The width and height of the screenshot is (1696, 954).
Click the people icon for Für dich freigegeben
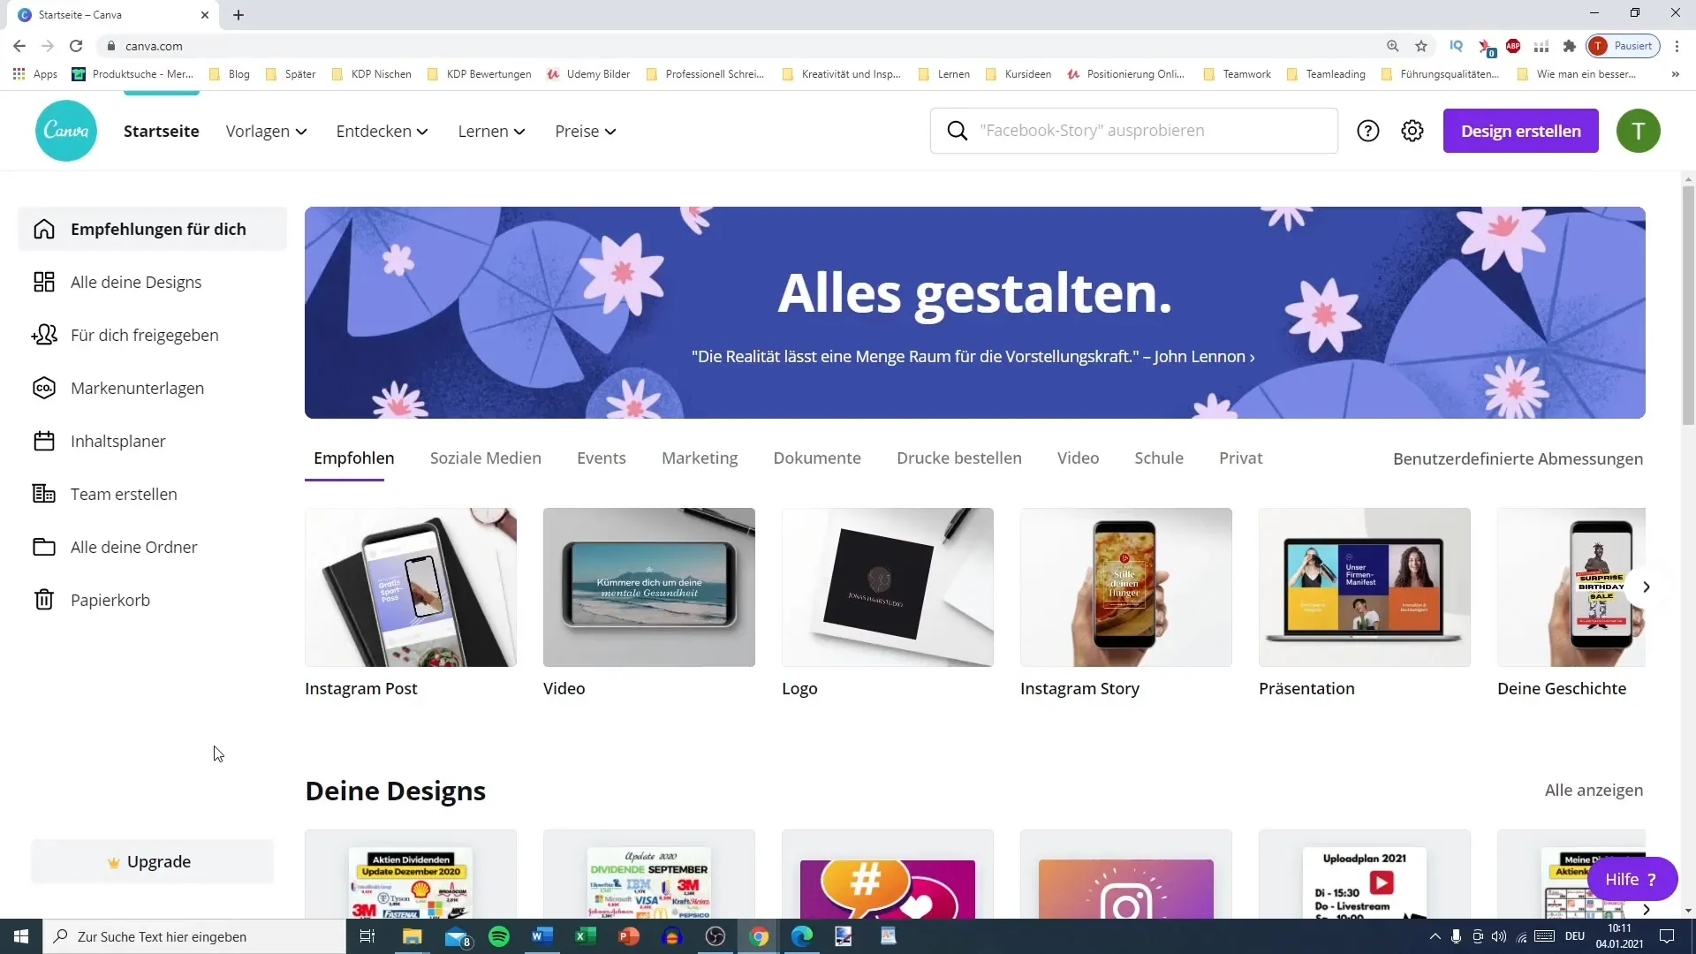point(44,335)
